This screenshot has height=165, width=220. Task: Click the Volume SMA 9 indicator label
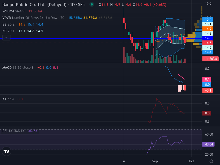[x=13, y=11]
